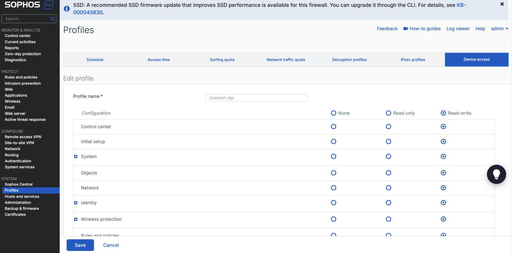Screen dimensions: 512x253
Task: Set Network row to None
Action: (333, 188)
